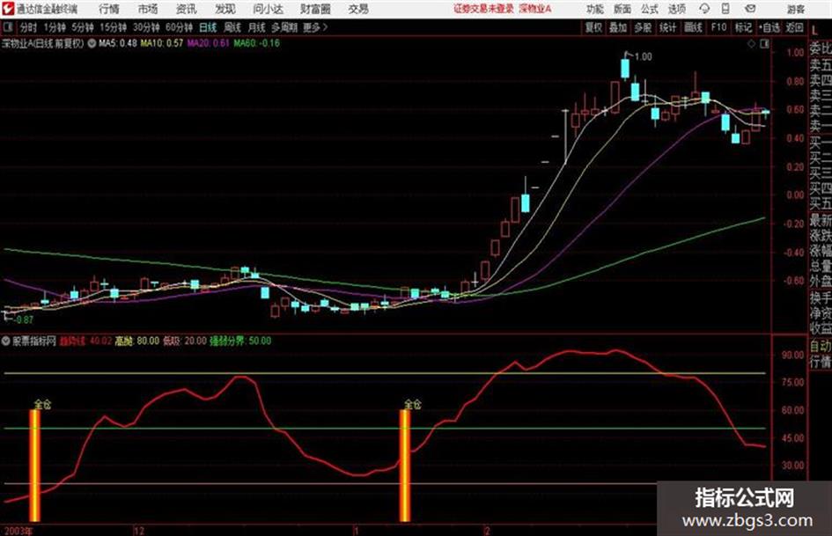Open the 市场 menu

[x=148, y=9]
